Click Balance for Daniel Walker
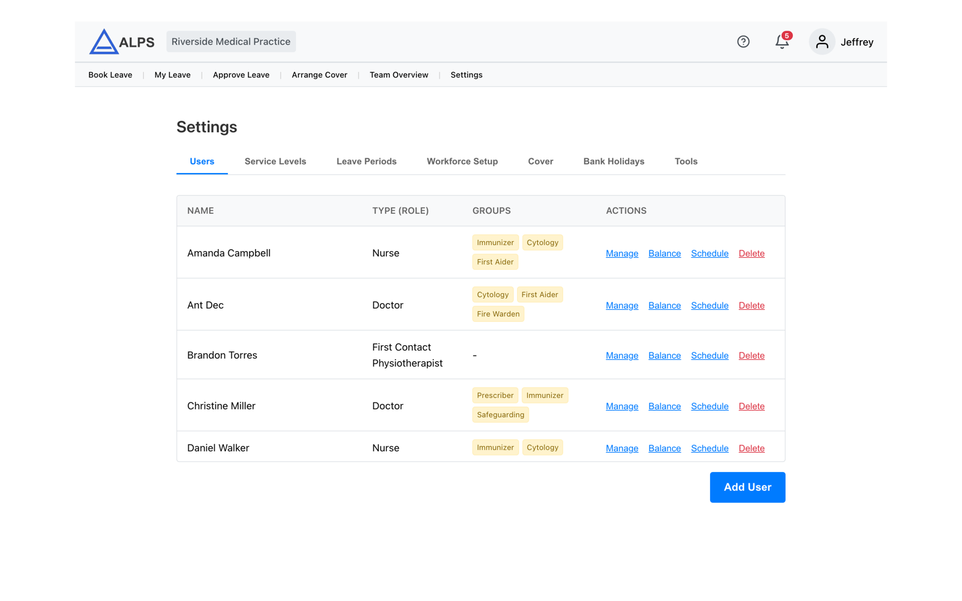 pyautogui.click(x=665, y=448)
